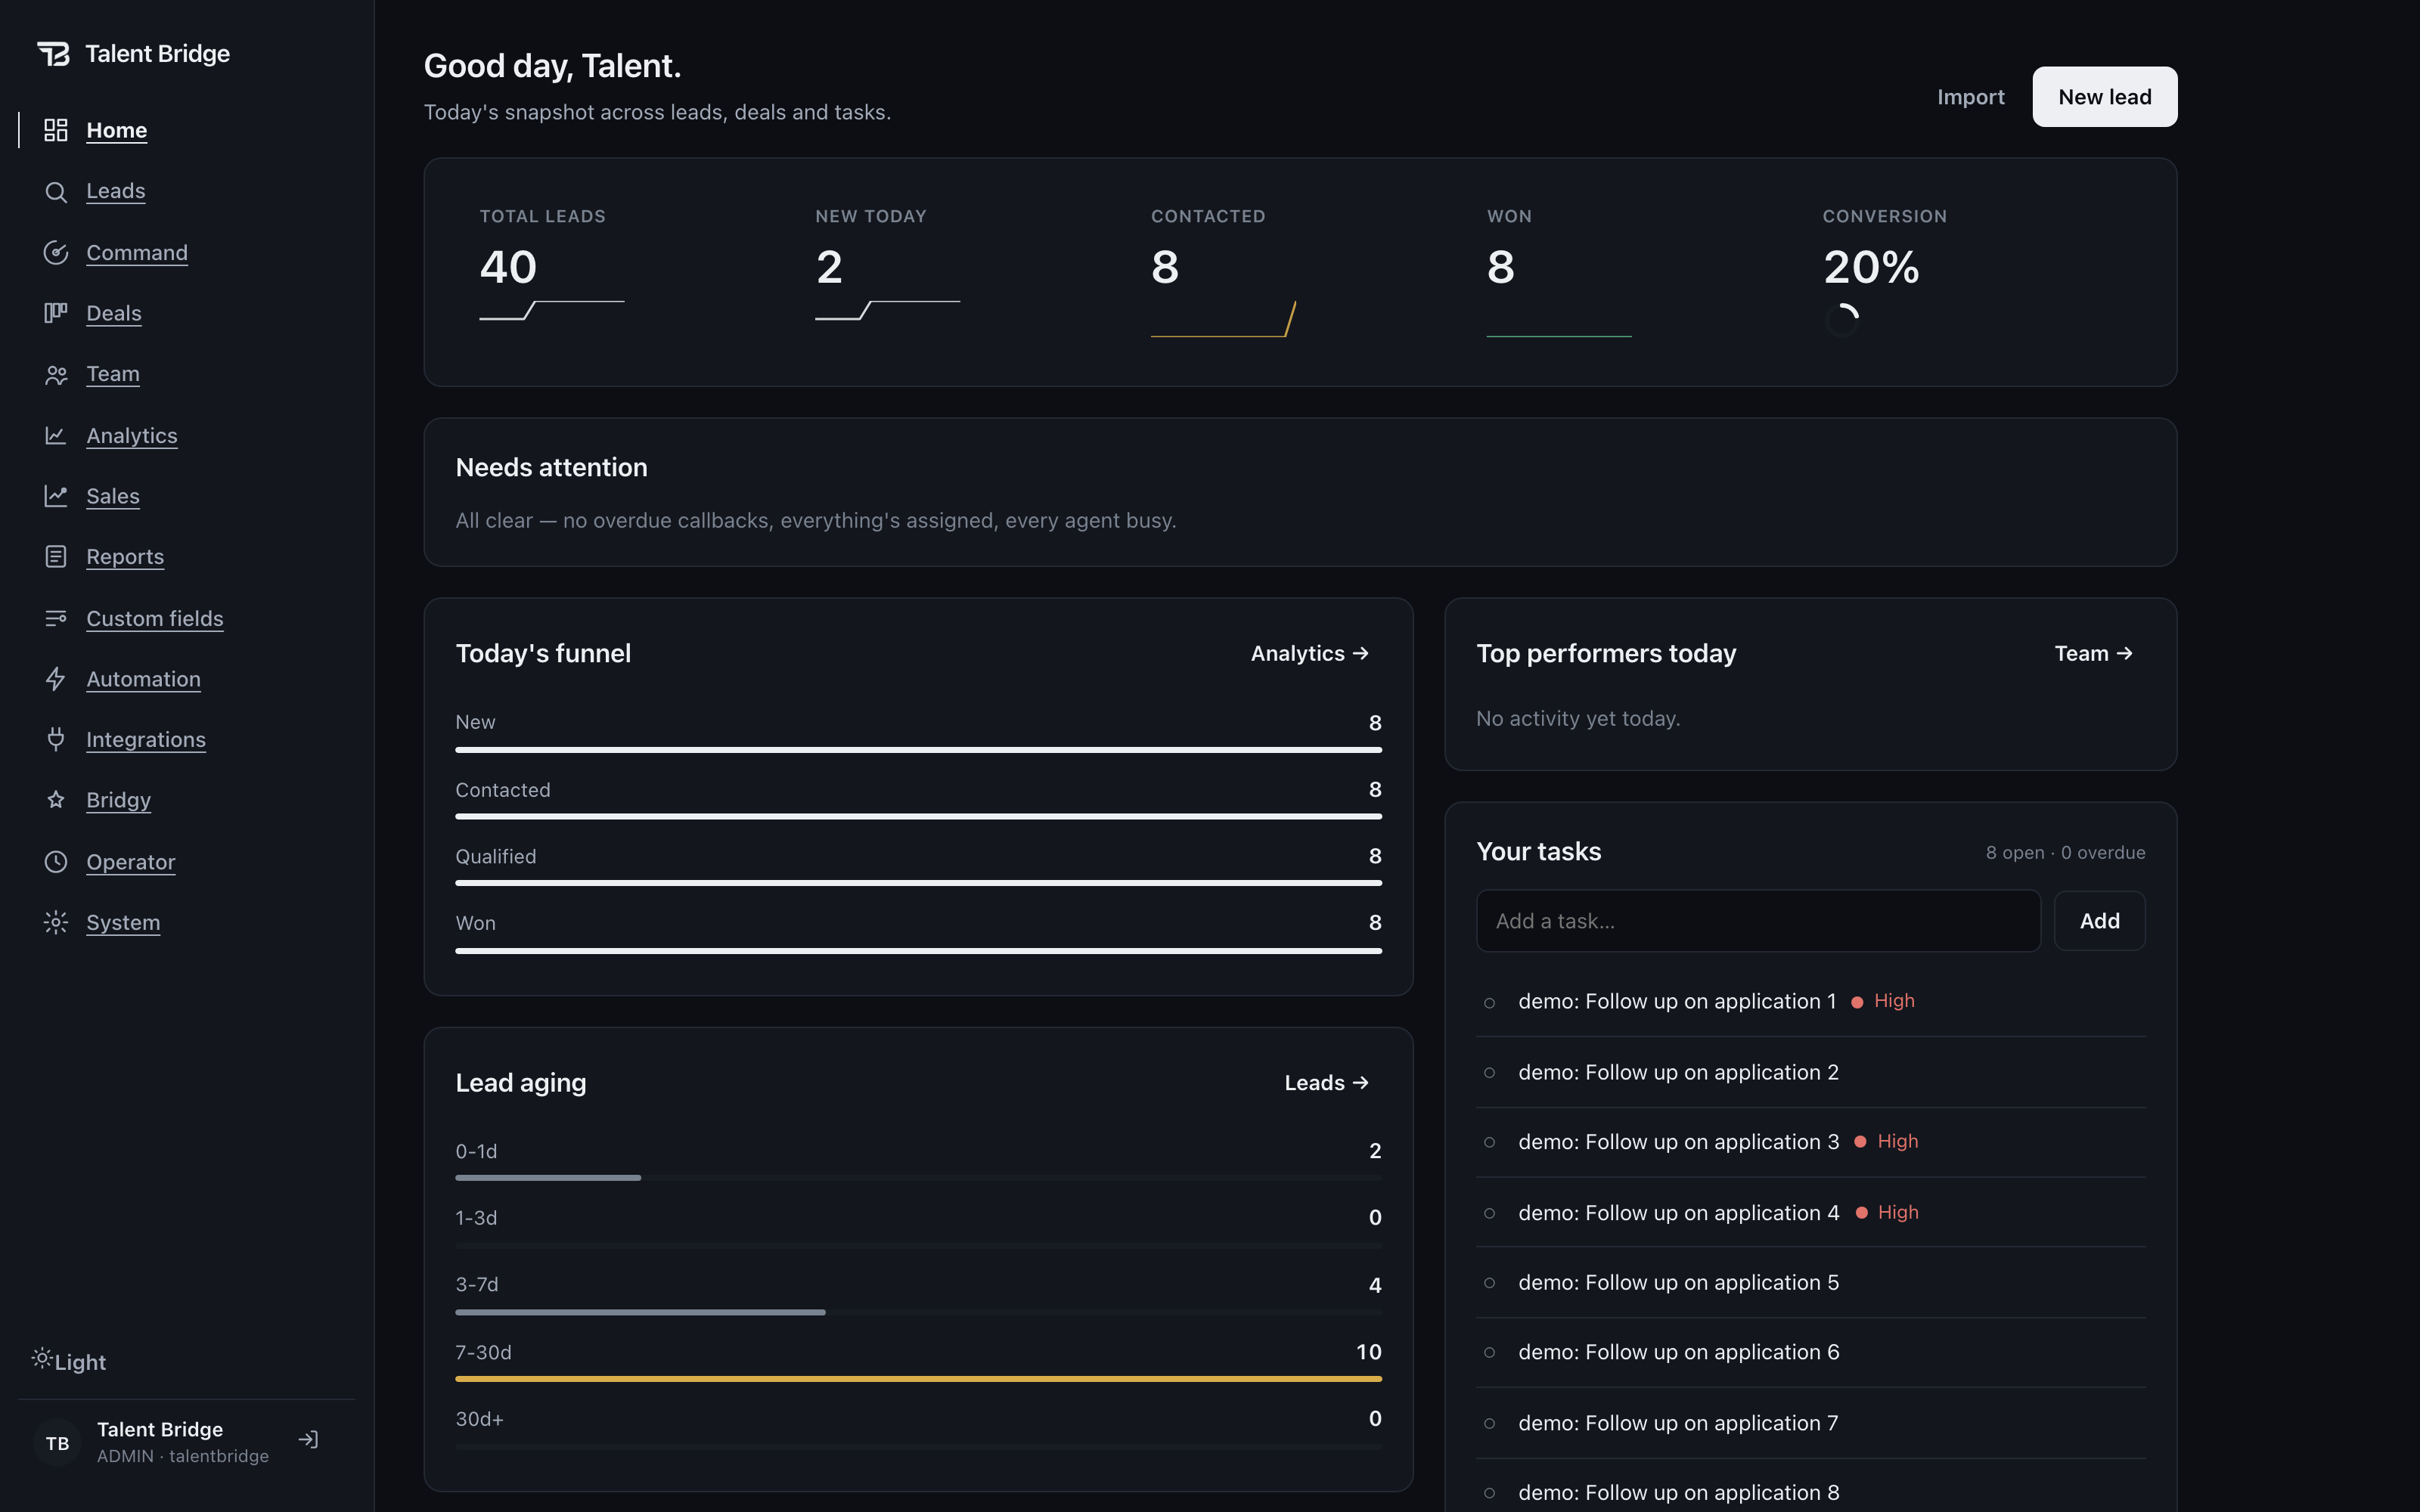Click the Sales trending chart icon
The height and width of the screenshot is (1512, 2420).
click(x=56, y=496)
